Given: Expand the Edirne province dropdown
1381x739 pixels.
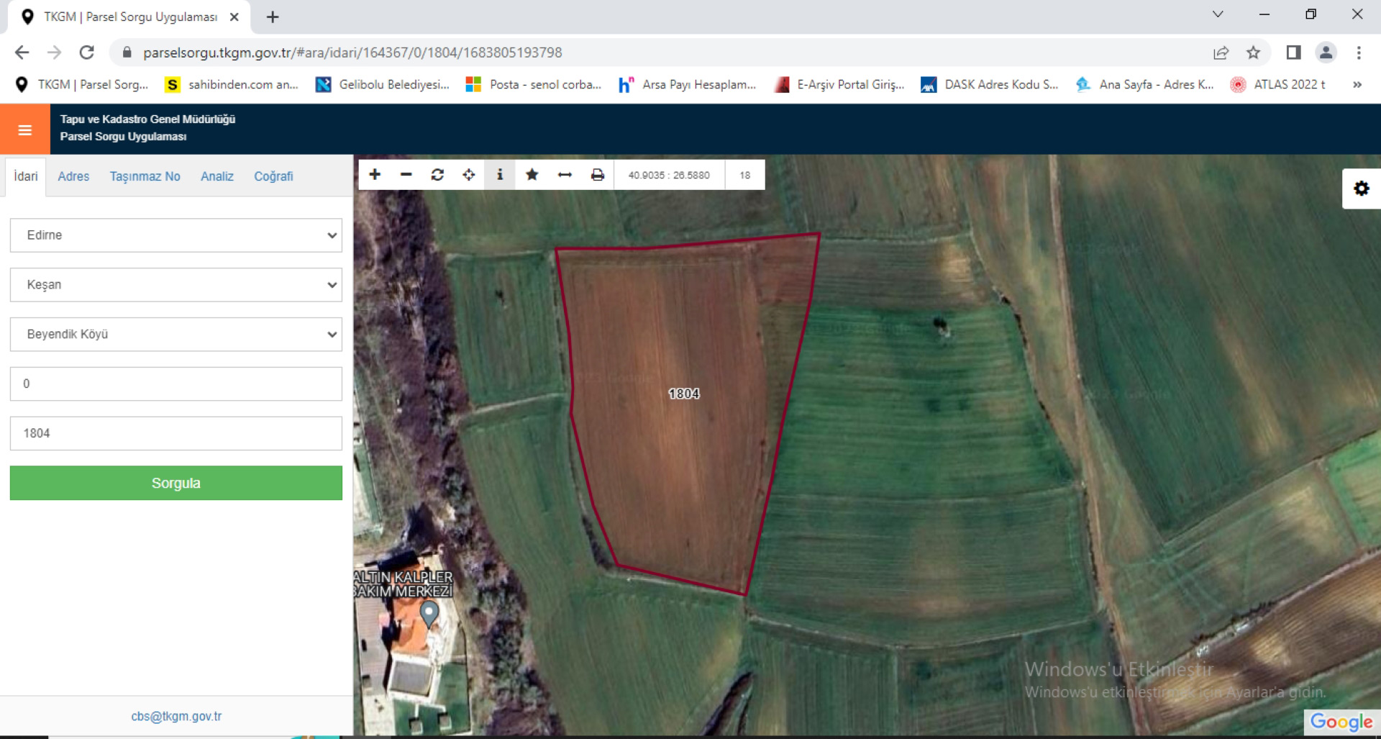Looking at the screenshot, I should [176, 235].
